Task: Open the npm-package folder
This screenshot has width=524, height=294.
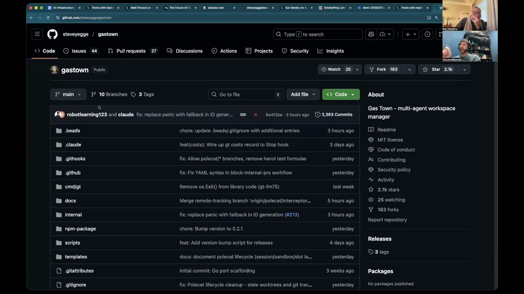Action: pyautogui.click(x=80, y=229)
